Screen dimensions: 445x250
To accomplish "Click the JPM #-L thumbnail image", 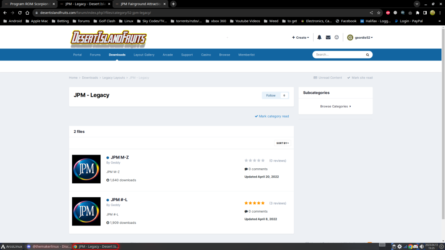I will pos(86,211).
